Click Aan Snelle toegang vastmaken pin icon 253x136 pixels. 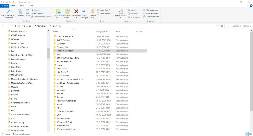click(9, 11)
